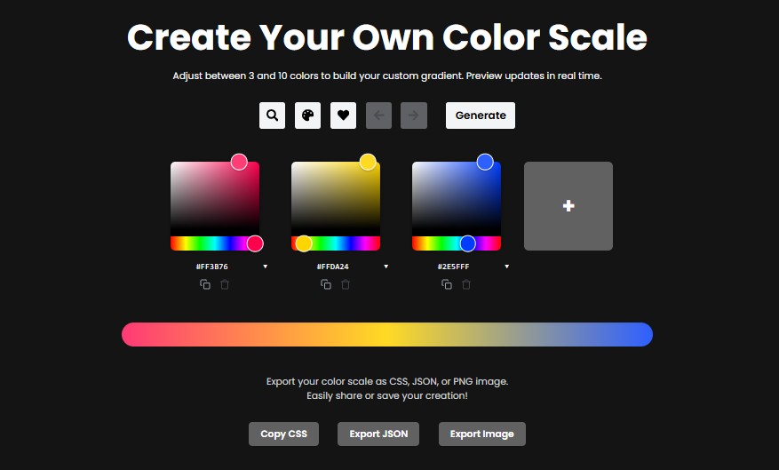Add a new color with the plus tile
Viewport: 779px width, 470px height.
[x=568, y=206]
